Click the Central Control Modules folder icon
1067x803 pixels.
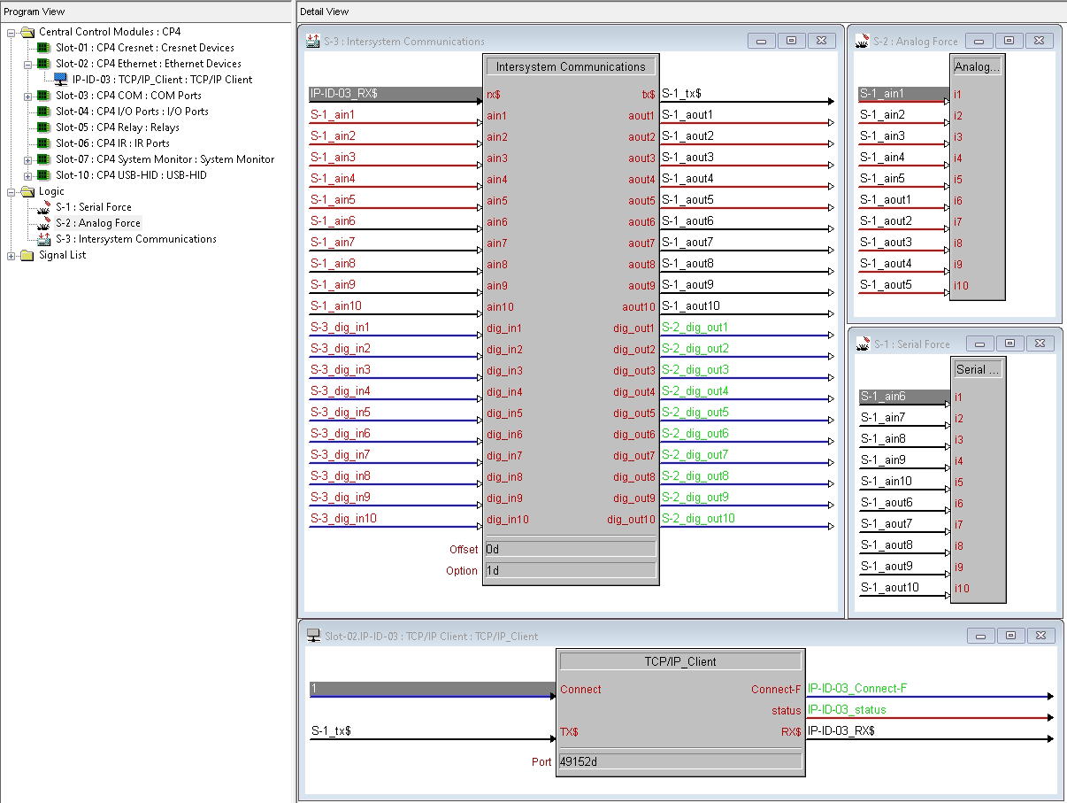click(x=27, y=32)
